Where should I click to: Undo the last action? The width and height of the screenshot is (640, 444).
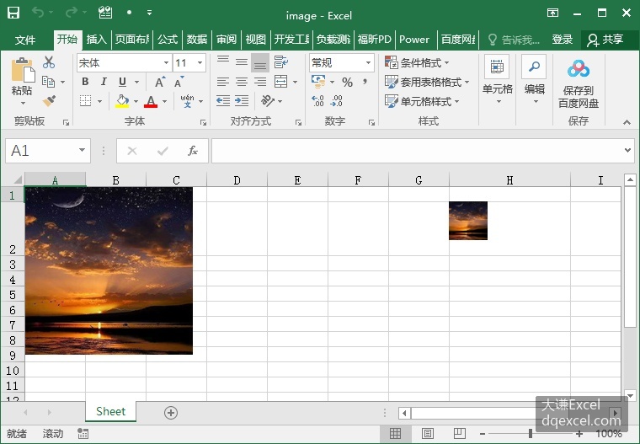[x=38, y=13]
